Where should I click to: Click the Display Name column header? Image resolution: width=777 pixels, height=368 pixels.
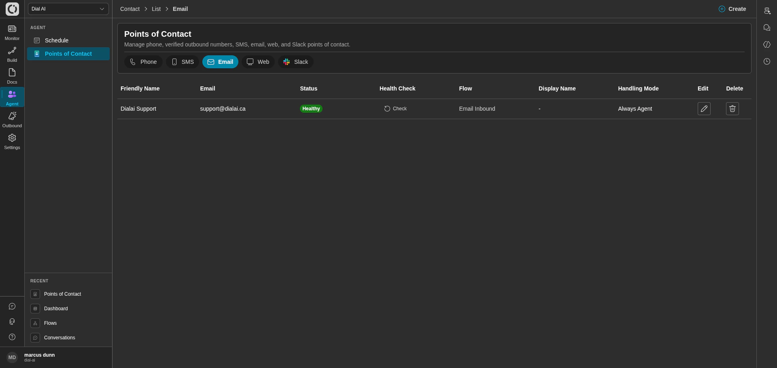tap(557, 88)
